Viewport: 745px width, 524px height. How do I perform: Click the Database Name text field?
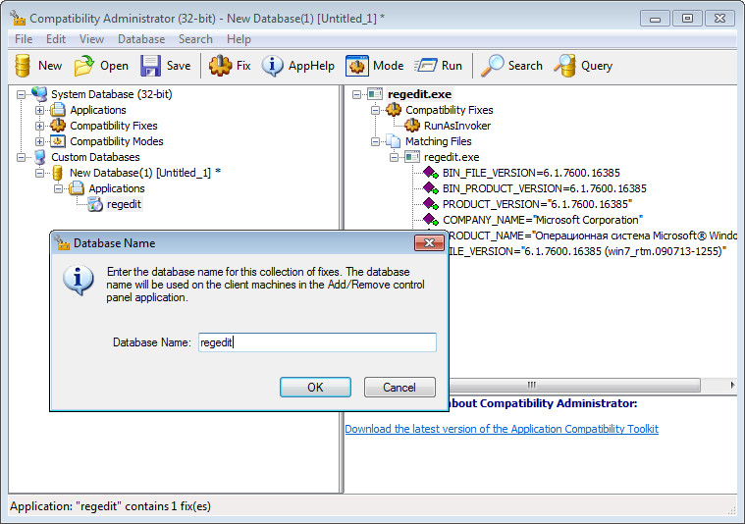coord(317,342)
